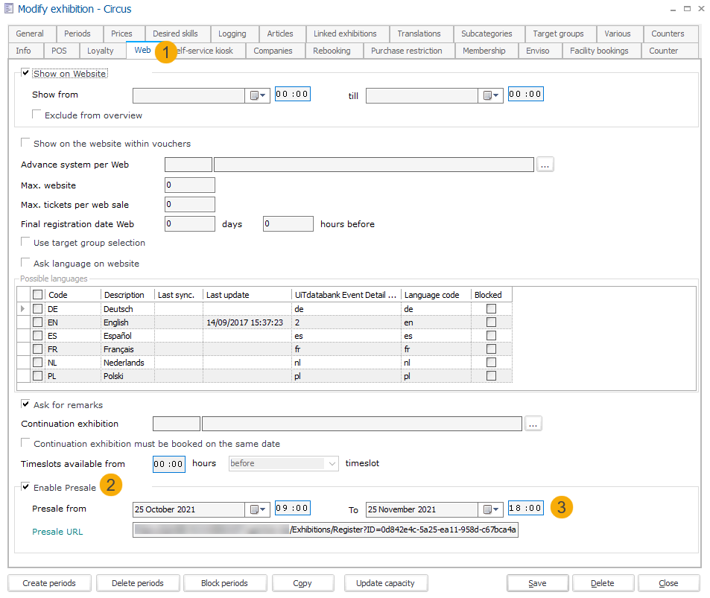The width and height of the screenshot is (710, 598).
Task: Enable Ask language on website
Action: pyautogui.click(x=26, y=263)
